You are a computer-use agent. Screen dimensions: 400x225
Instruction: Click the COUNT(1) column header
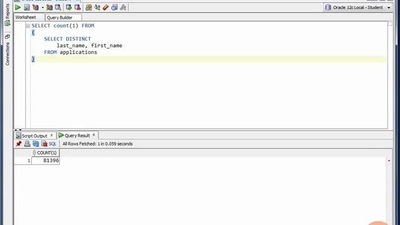click(x=46, y=152)
